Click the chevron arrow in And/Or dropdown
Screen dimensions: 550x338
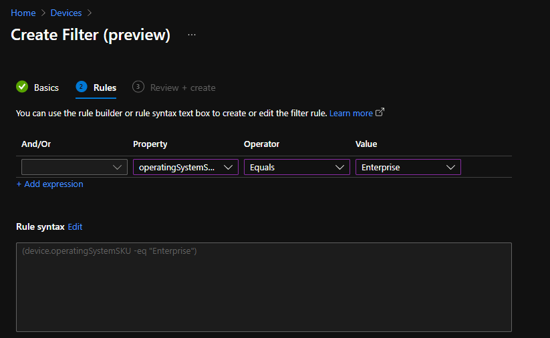[x=118, y=168]
